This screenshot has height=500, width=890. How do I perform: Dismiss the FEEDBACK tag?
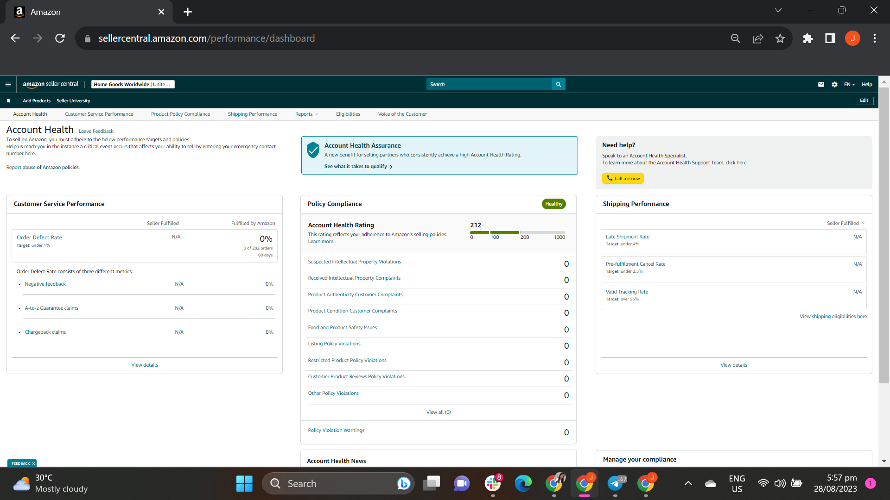[x=33, y=463]
